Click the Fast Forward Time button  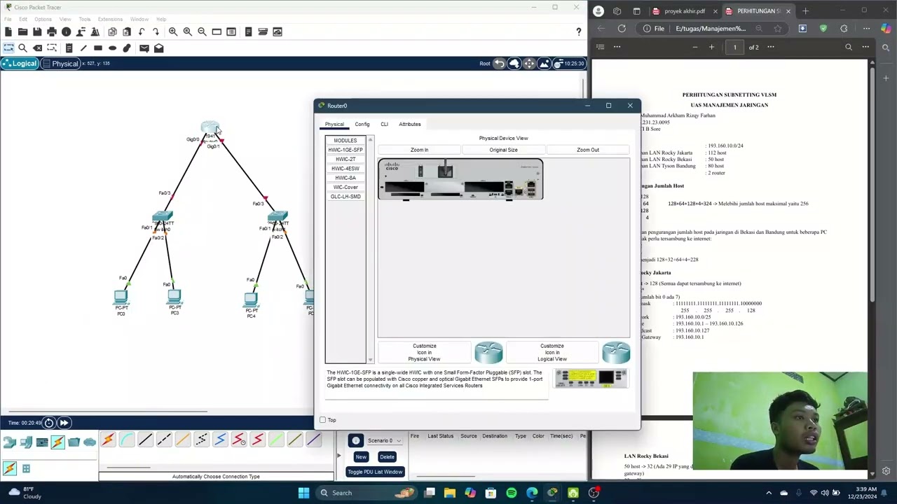coord(64,423)
